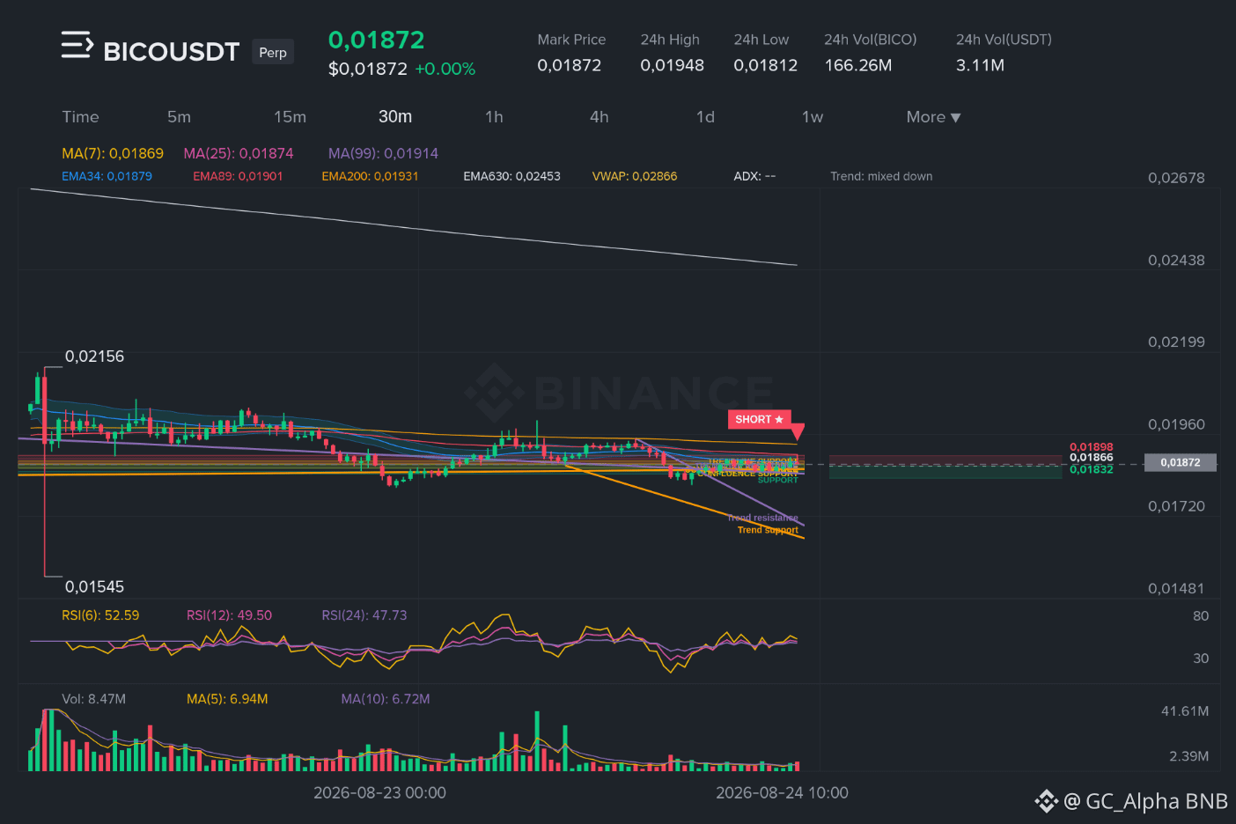Click the 24h Vol(USDT) value 3.11M
Screen dimensions: 1236x824
(980, 65)
